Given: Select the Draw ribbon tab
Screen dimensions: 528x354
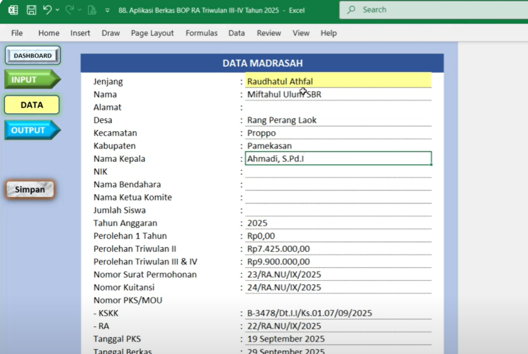Looking at the screenshot, I should (x=111, y=33).
